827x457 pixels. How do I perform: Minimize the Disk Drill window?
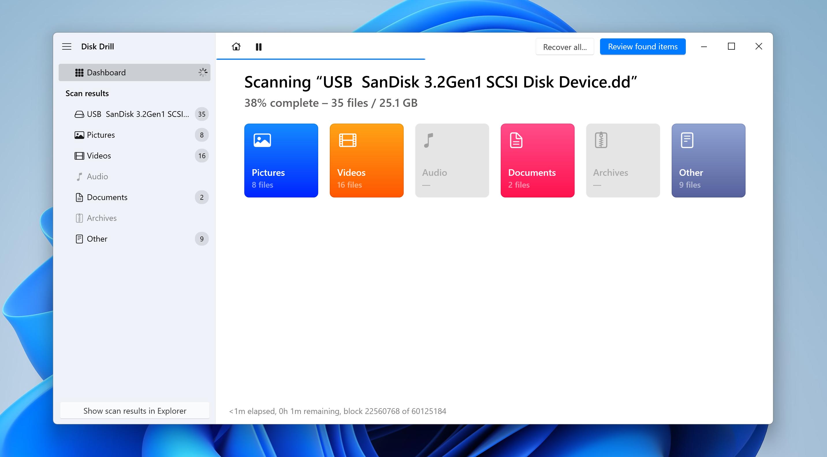704,47
